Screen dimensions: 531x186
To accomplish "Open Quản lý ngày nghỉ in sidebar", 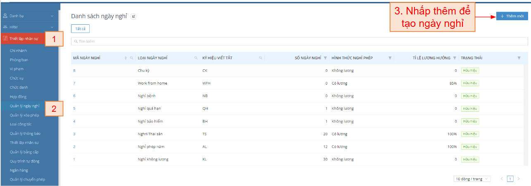I will (24, 106).
